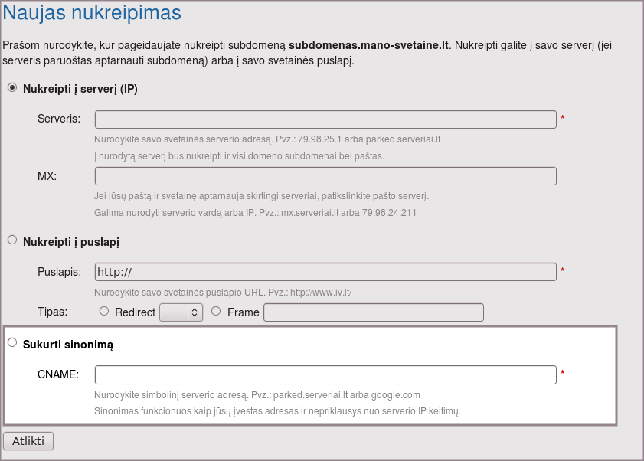Focus the MX mail server field
This screenshot has width=644, height=461.
point(325,176)
